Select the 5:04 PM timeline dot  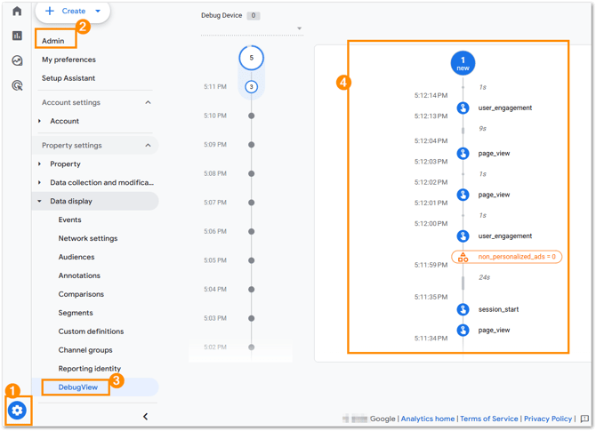click(x=251, y=290)
